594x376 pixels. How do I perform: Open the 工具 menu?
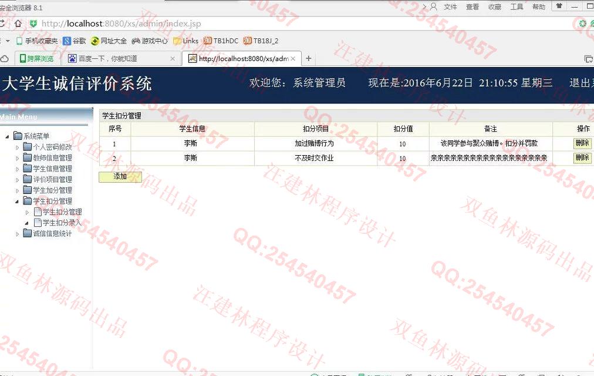[517, 6]
